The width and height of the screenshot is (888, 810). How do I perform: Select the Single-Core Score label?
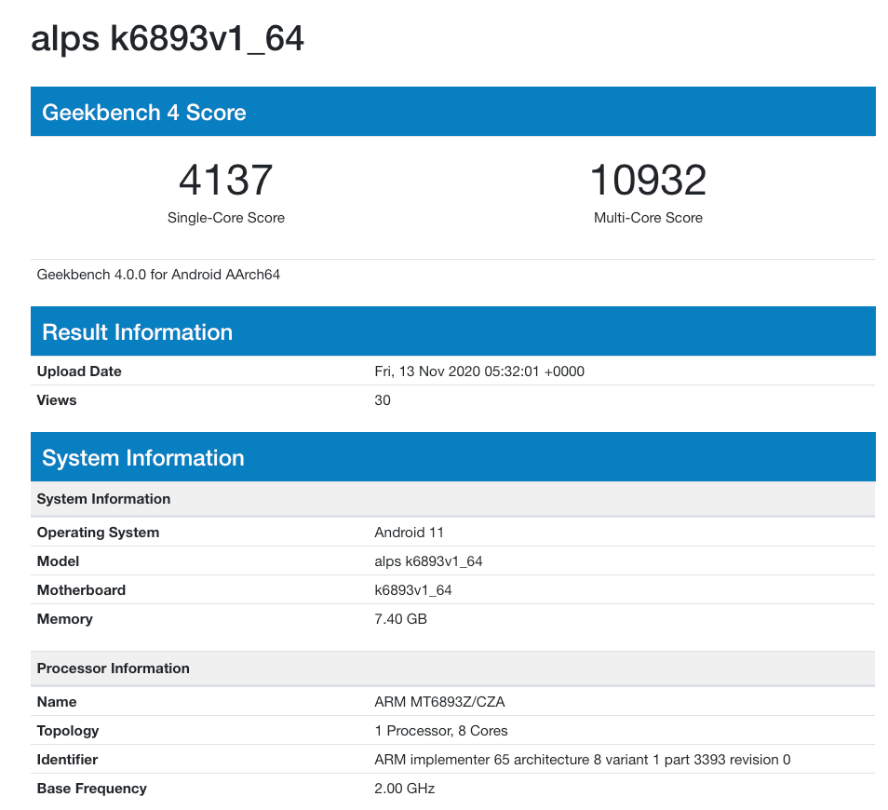[226, 218]
